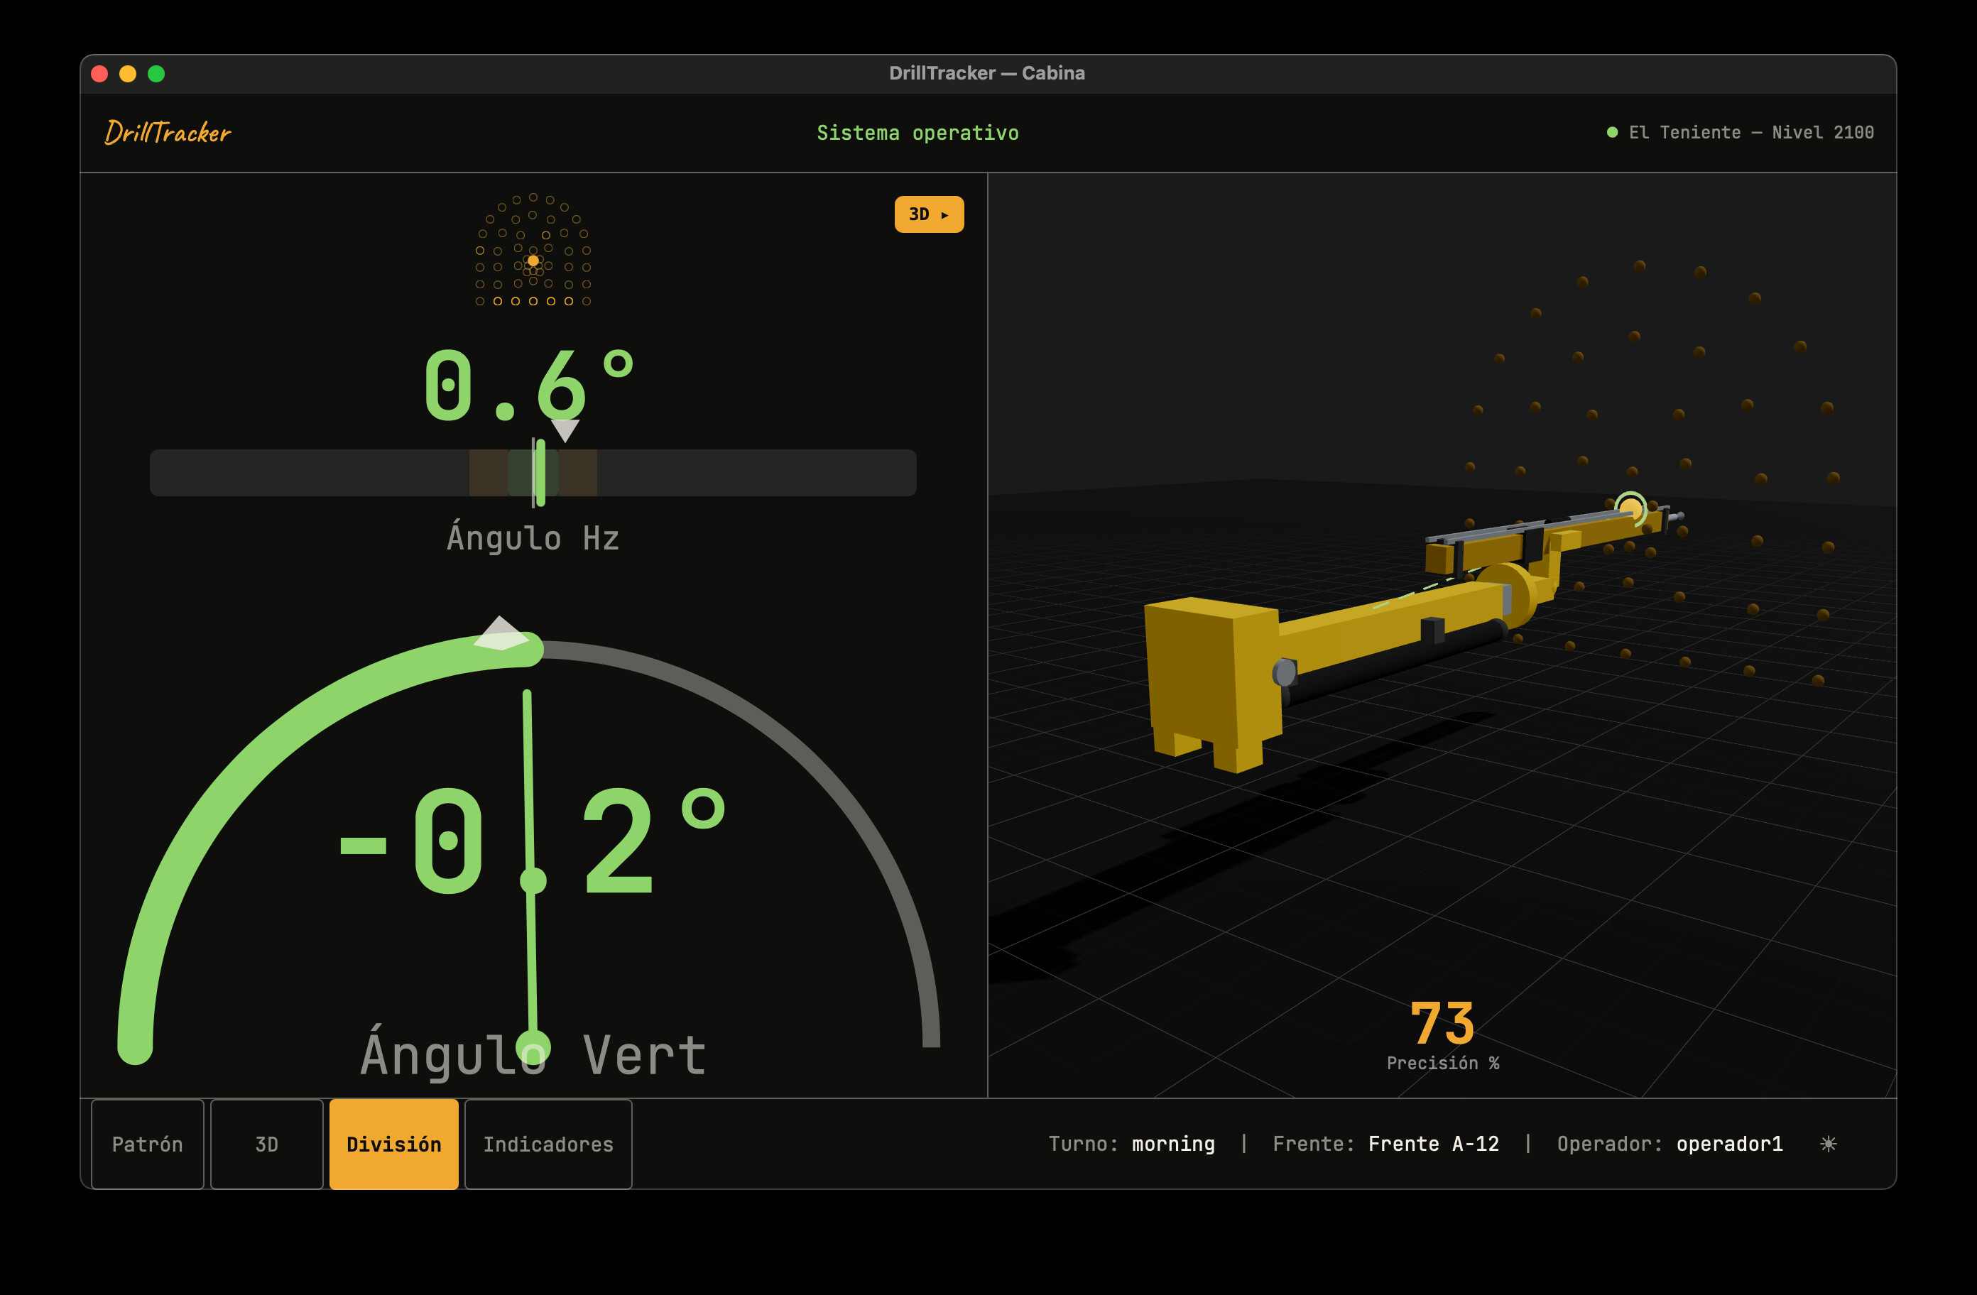
Task: Switch to the 3D tab
Action: (x=266, y=1144)
